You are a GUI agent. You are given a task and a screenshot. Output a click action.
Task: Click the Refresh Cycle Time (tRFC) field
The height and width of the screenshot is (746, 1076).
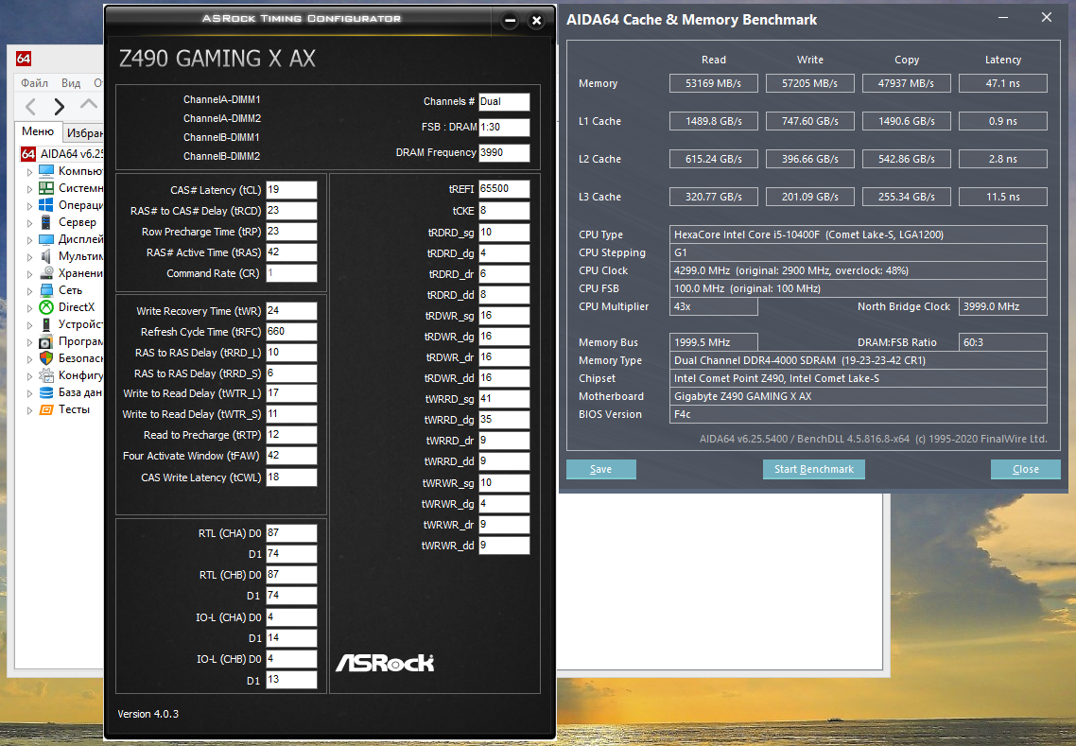point(291,332)
